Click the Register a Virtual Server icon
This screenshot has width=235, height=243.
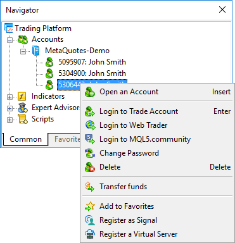click(x=90, y=234)
